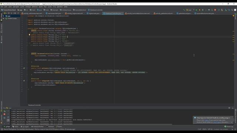
Task: Open the Window menu
Action: point(60,7)
